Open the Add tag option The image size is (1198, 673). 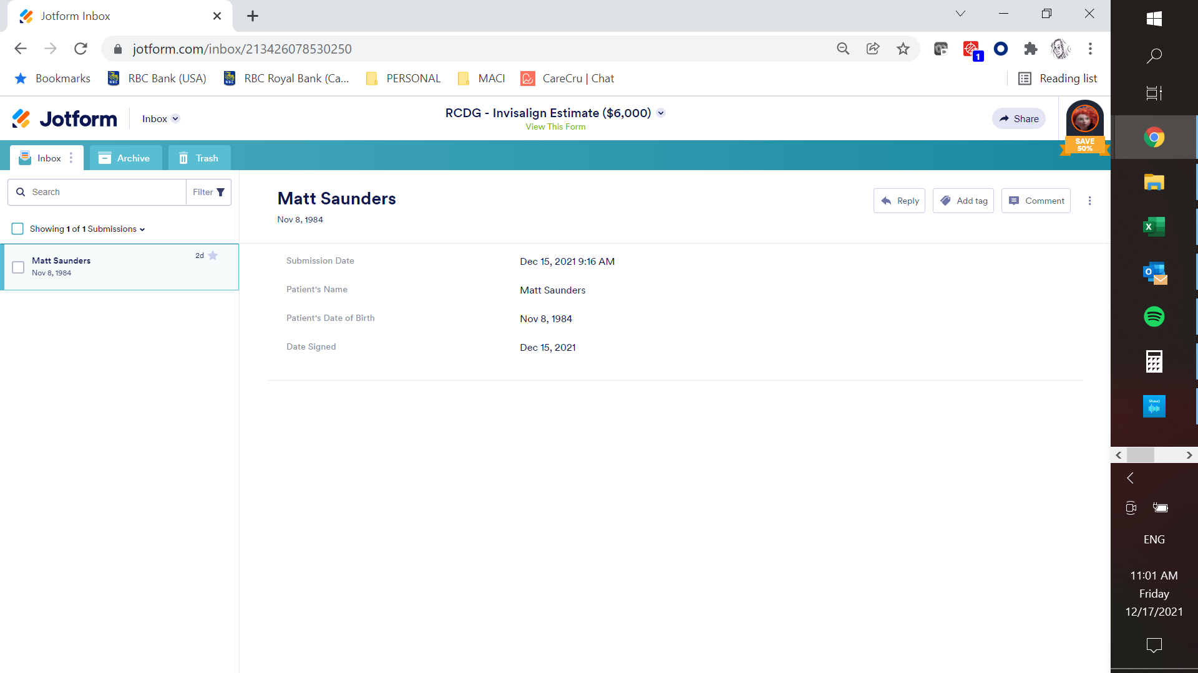coord(963,201)
